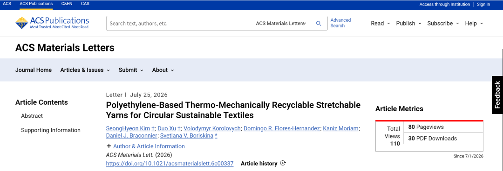Jump to Supporting Information section
503x171 pixels.
[x=51, y=130]
